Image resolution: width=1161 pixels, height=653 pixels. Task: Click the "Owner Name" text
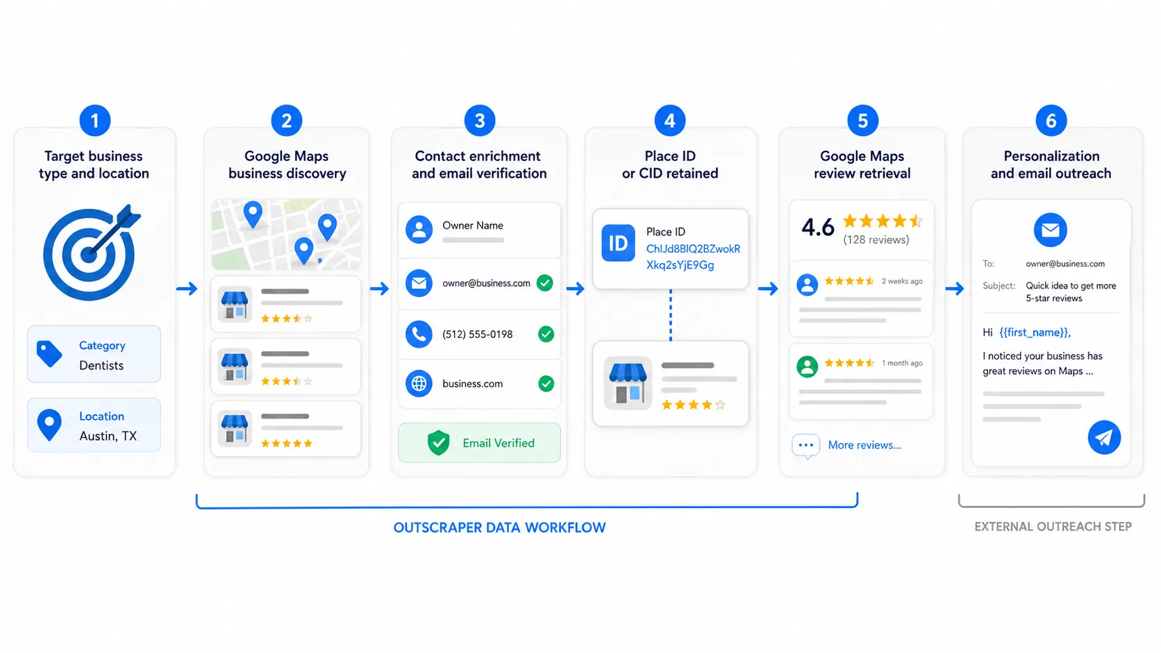473,226
